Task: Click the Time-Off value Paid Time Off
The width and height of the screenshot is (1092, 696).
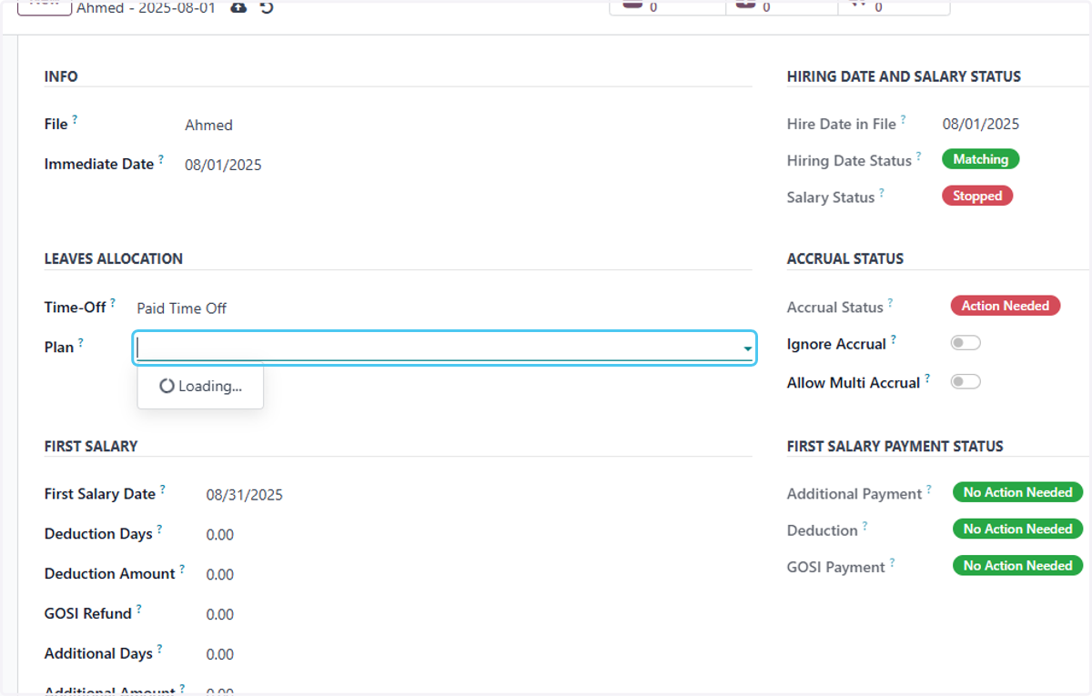Action: 182,308
